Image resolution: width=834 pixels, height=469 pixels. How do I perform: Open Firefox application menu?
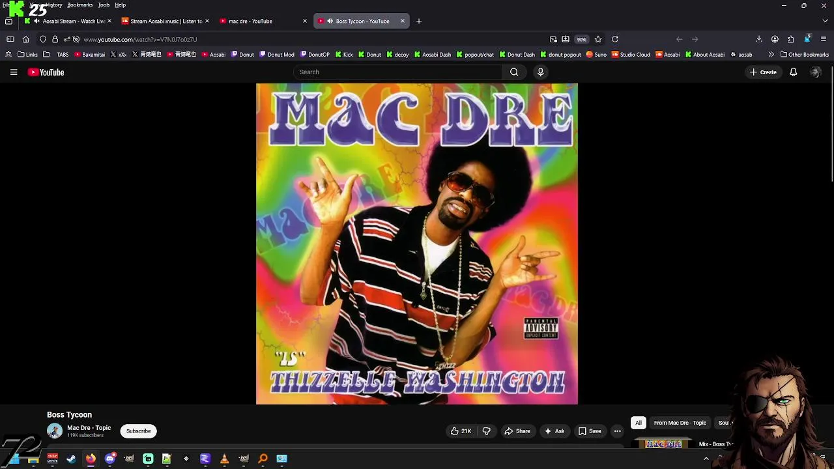point(824,39)
